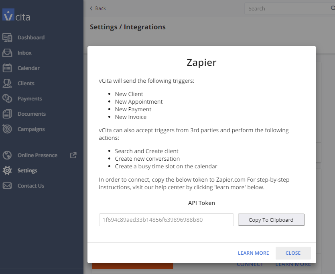Copy the token with Copy To Clipboard
Viewport: 335px width, 274px height.
pyautogui.click(x=271, y=220)
